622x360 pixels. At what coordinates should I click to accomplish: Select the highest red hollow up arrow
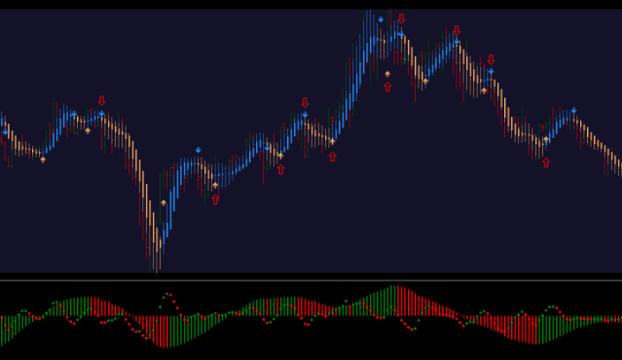click(x=387, y=87)
